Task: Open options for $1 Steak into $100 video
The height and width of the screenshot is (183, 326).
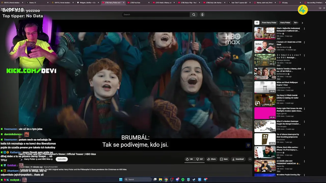Action: click(304, 42)
